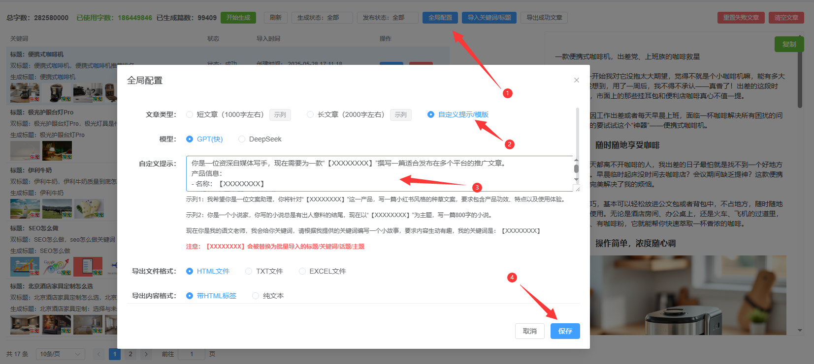Image resolution: width=814 pixels, height=364 pixels.
Task: Click the preview panel's scroll-down arrow
Action: click(x=800, y=330)
